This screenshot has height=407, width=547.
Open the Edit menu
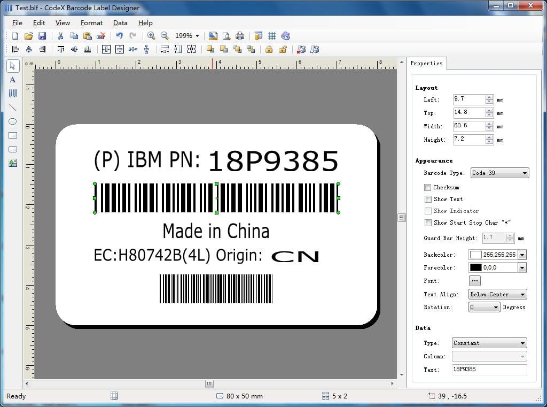pyautogui.click(x=38, y=22)
